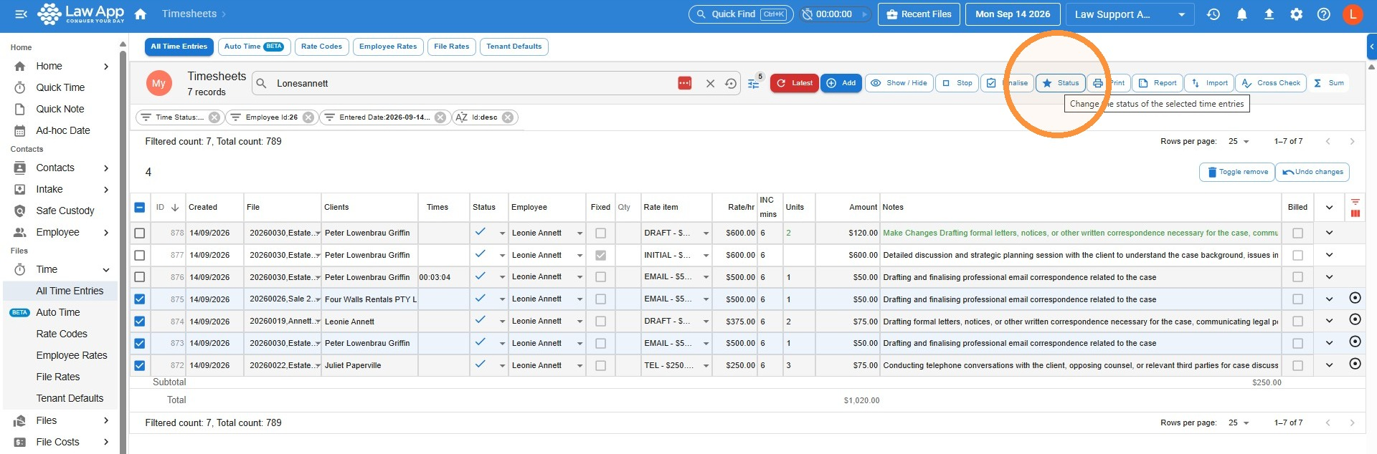This screenshot has height=454, width=1377.
Task: Start the 00:00:00 timer
Action: (865, 14)
